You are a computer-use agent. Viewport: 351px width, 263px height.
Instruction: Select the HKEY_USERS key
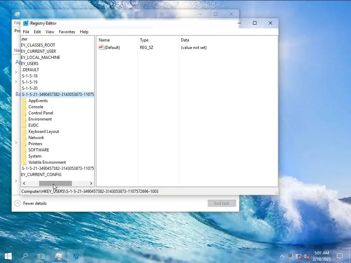pyautogui.click(x=30, y=63)
